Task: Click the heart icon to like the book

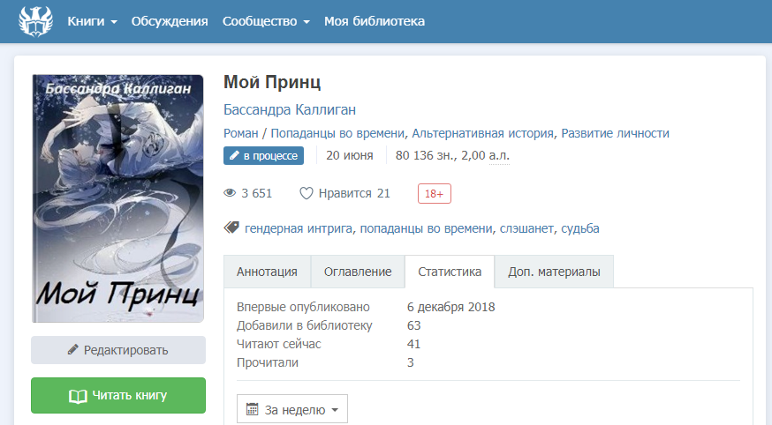Action: (x=307, y=193)
